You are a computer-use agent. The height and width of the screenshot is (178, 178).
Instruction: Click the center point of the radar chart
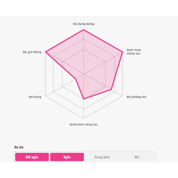coord(84,74)
